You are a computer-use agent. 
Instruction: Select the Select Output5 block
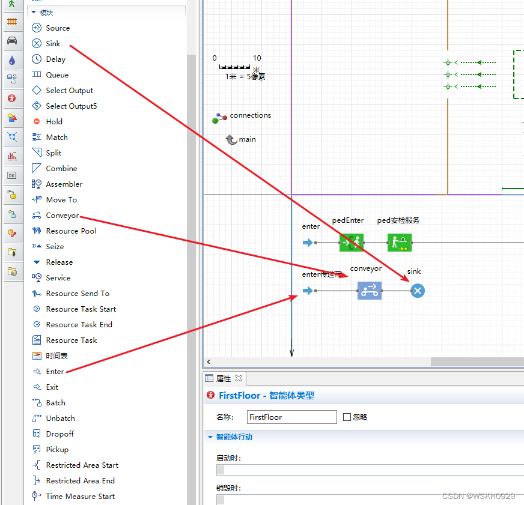pyautogui.click(x=64, y=106)
